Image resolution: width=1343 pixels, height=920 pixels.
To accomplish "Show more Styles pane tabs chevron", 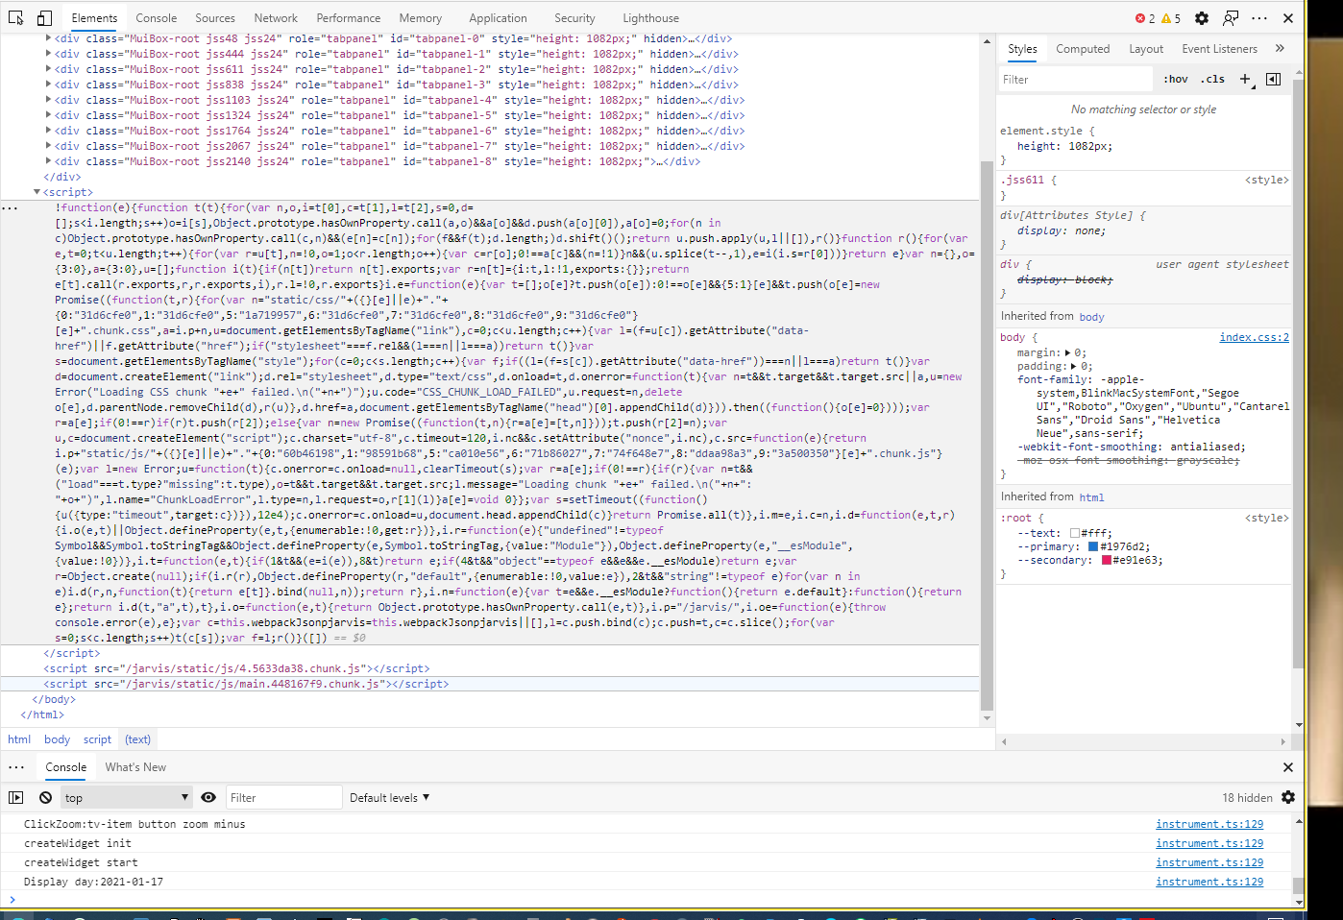I will tap(1280, 48).
